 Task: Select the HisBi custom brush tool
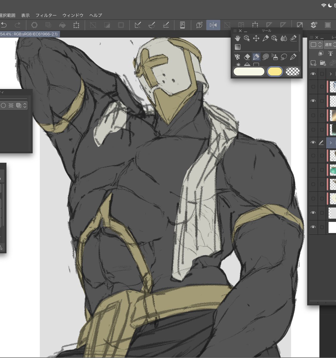pyautogui.click(x=238, y=57)
